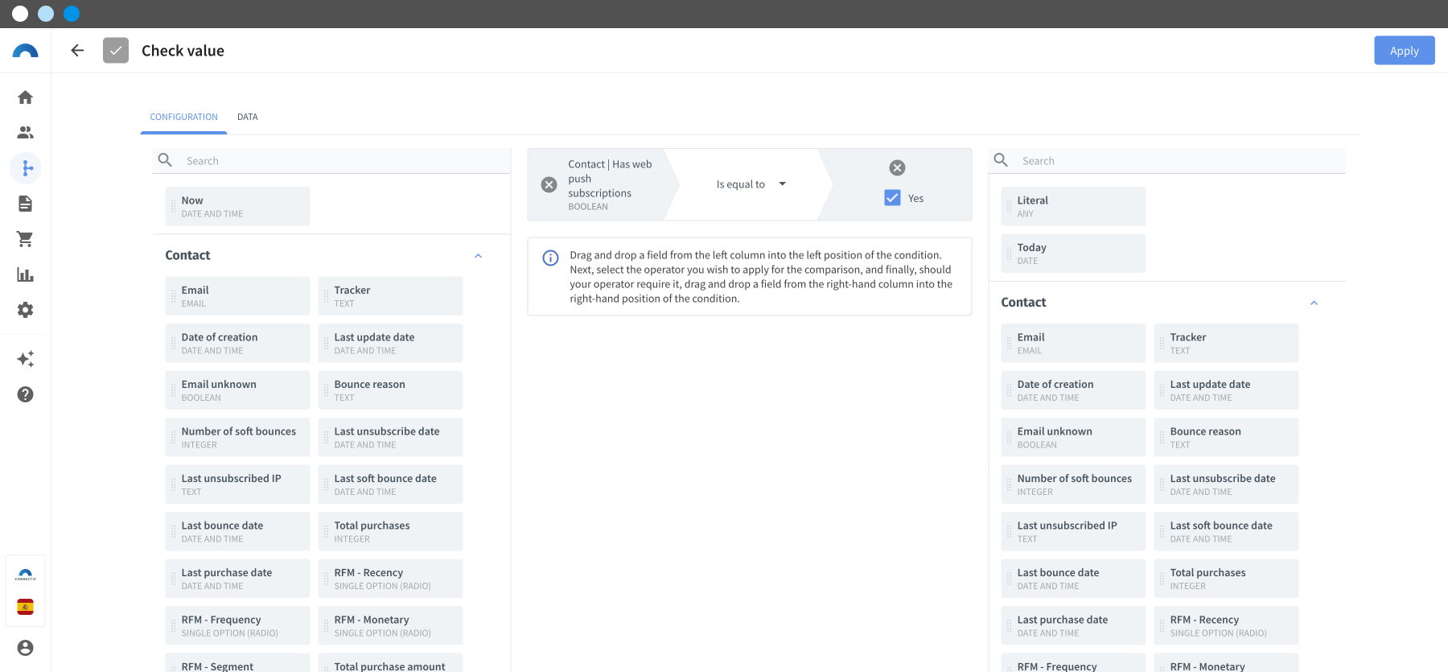Select left column Last unsubscribed IP field
Image resolution: width=1448 pixels, height=672 pixels.
[x=237, y=484]
